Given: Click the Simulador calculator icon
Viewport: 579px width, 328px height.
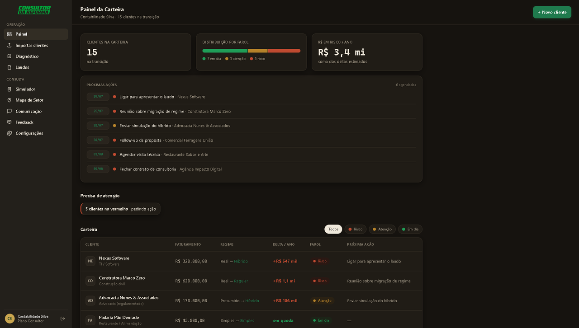Looking at the screenshot, I should tap(9, 89).
